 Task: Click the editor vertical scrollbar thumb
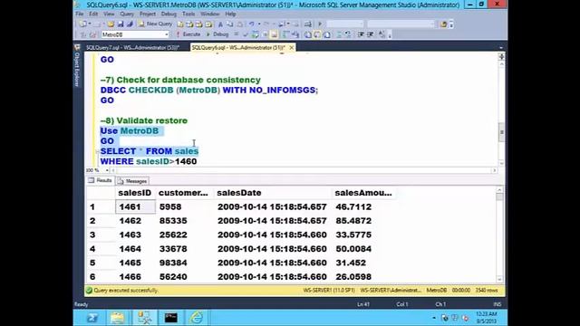coord(501,132)
